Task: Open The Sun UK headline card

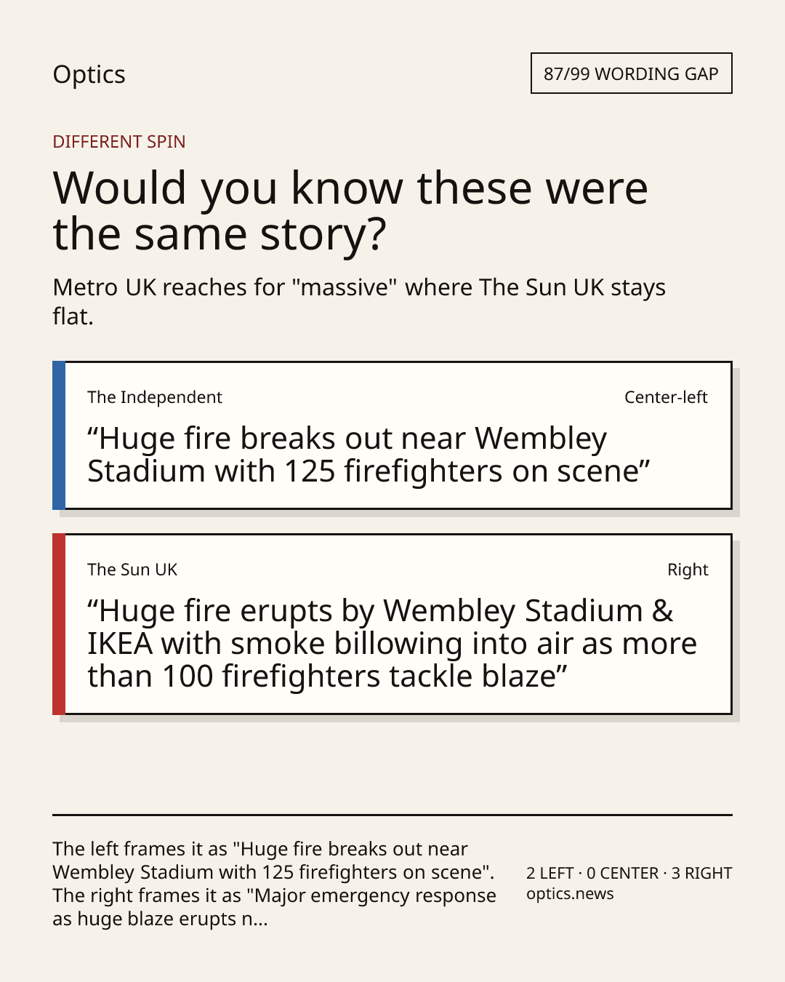Action: point(392,624)
